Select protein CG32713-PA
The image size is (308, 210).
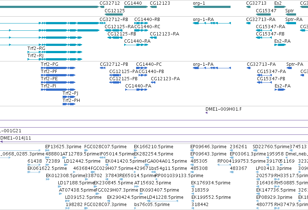click(261, 64)
